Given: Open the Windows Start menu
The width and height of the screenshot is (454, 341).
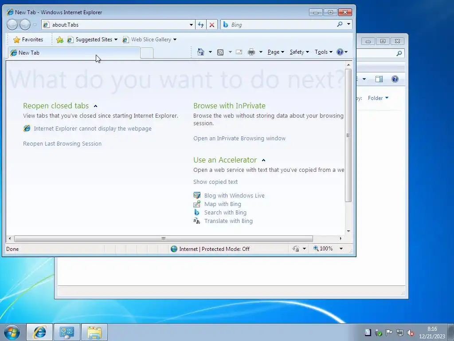Looking at the screenshot, I should point(12,332).
